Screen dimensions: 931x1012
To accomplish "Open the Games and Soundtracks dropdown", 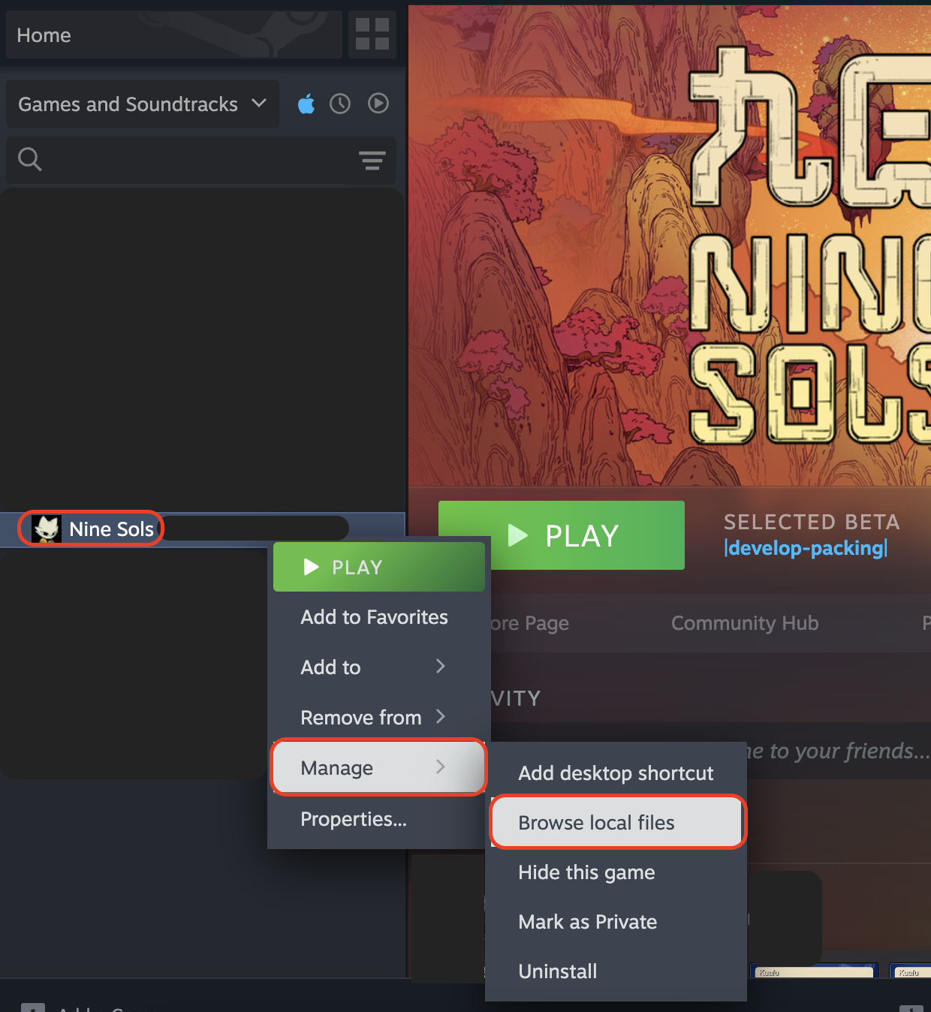I will [143, 104].
